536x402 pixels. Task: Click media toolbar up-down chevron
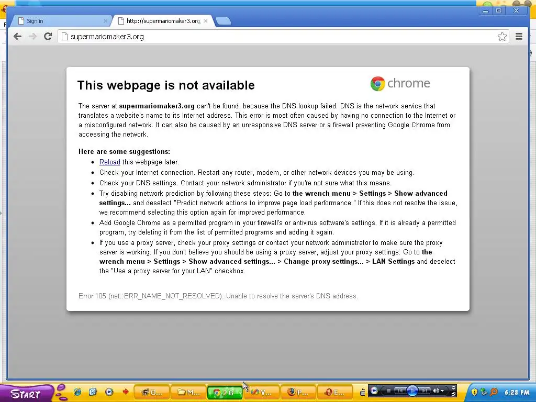453,388
